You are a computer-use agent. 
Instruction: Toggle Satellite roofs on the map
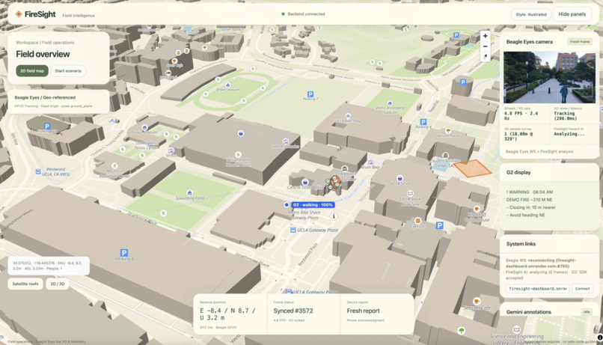pos(25,284)
